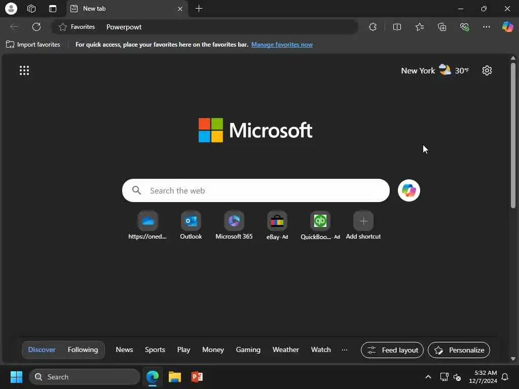Image resolution: width=519 pixels, height=389 pixels.
Task: Open the Manage favorites now link
Action: (x=282, y=45)
